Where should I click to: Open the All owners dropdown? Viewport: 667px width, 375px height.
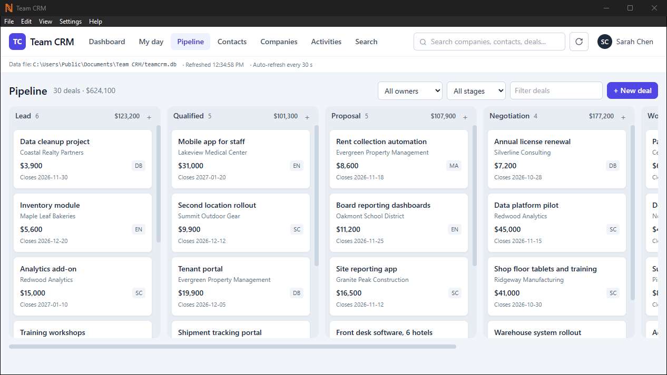(410, 90)
